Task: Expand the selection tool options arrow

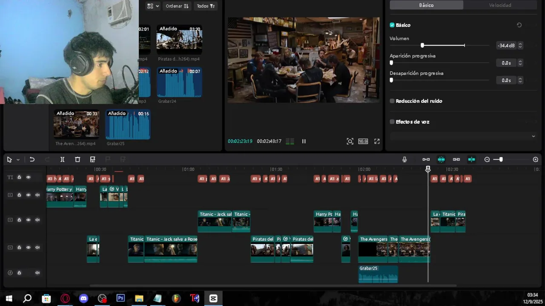Action: pyautogui.click(x=18, y=160)
